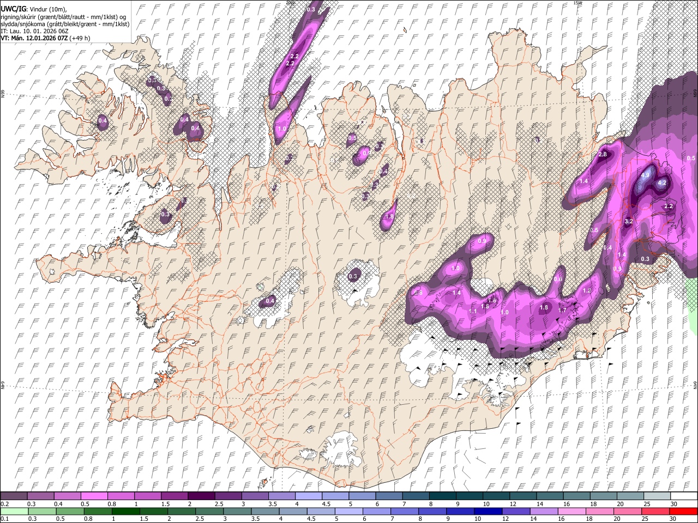Screen dimensions: 698x523
Task: Pick the pale grey 25 swatch in the upper legend row
Action: click(x=657, y=496)
